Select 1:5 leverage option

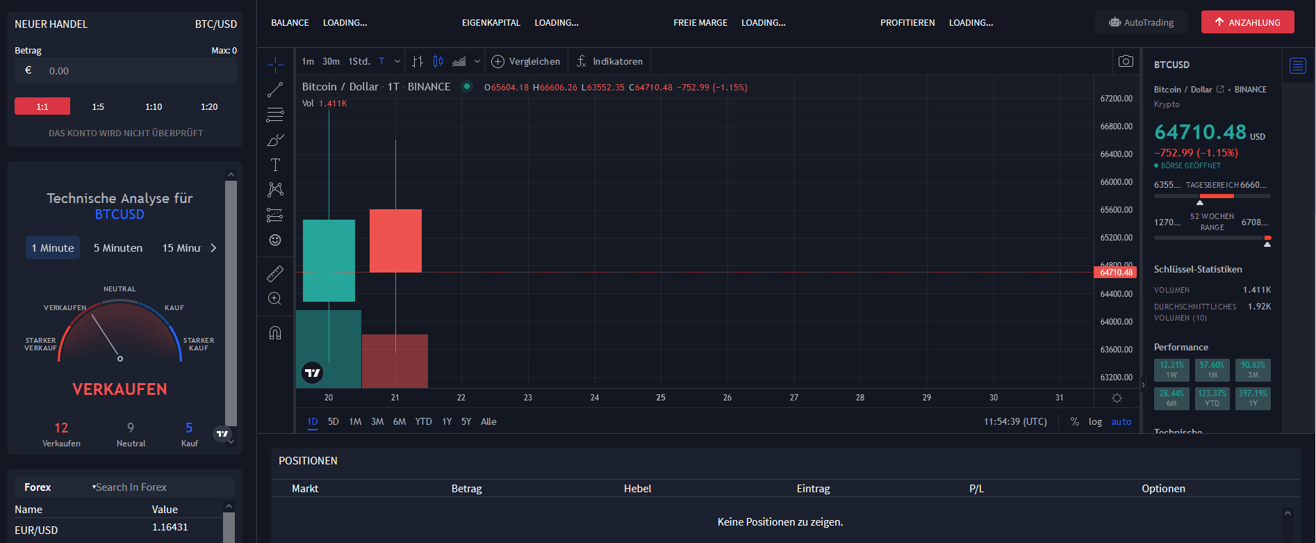[98, 106]
